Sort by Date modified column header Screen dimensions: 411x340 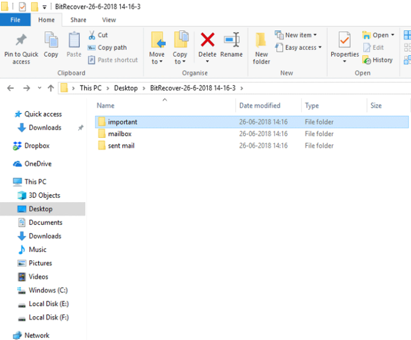tap(269, 106)
